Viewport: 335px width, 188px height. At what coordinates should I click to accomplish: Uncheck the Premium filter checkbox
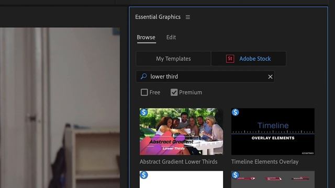(x=174, y=92)
